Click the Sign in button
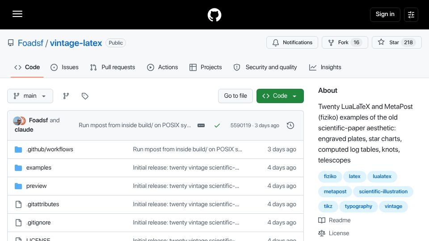 (385, 14)
